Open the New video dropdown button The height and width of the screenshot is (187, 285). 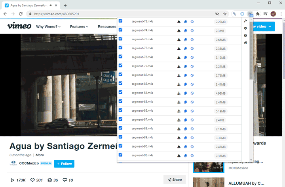264,26
